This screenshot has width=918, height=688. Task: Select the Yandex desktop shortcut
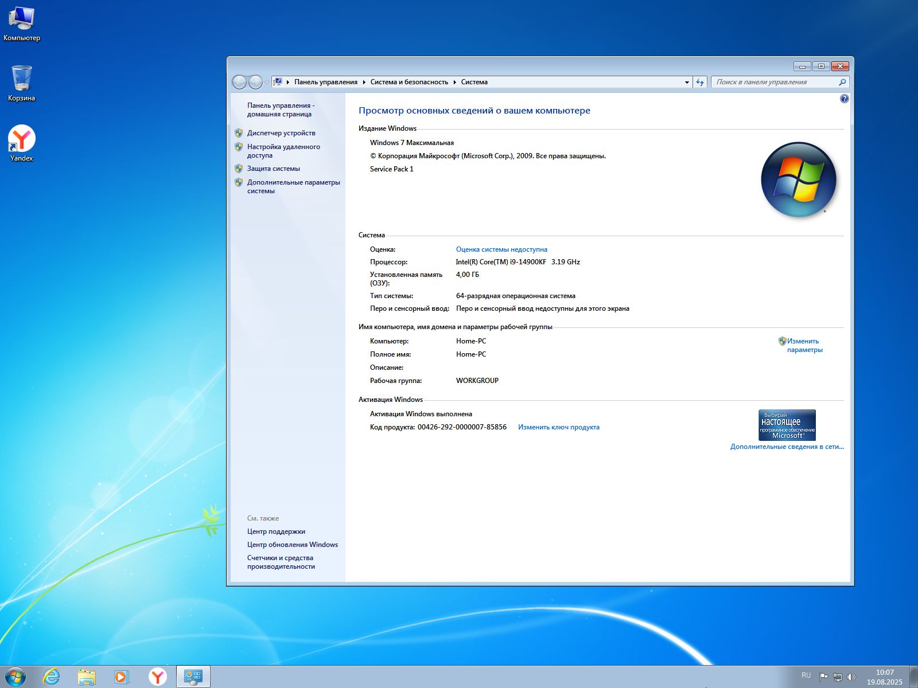[x=22, y=143]
